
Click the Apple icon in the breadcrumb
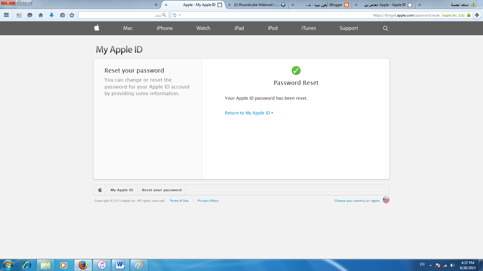[x=100, y=190]
